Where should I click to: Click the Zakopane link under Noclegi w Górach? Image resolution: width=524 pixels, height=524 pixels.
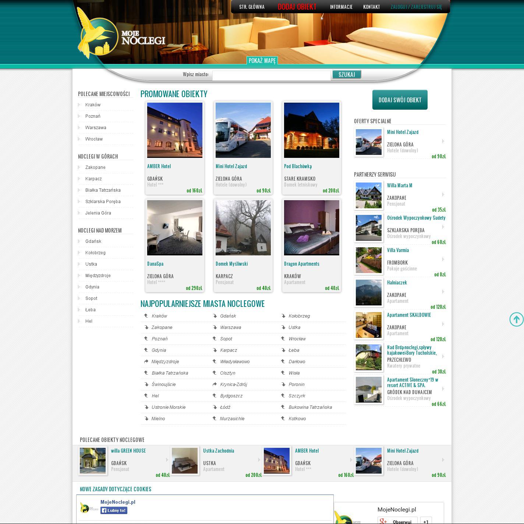point(95,167)
